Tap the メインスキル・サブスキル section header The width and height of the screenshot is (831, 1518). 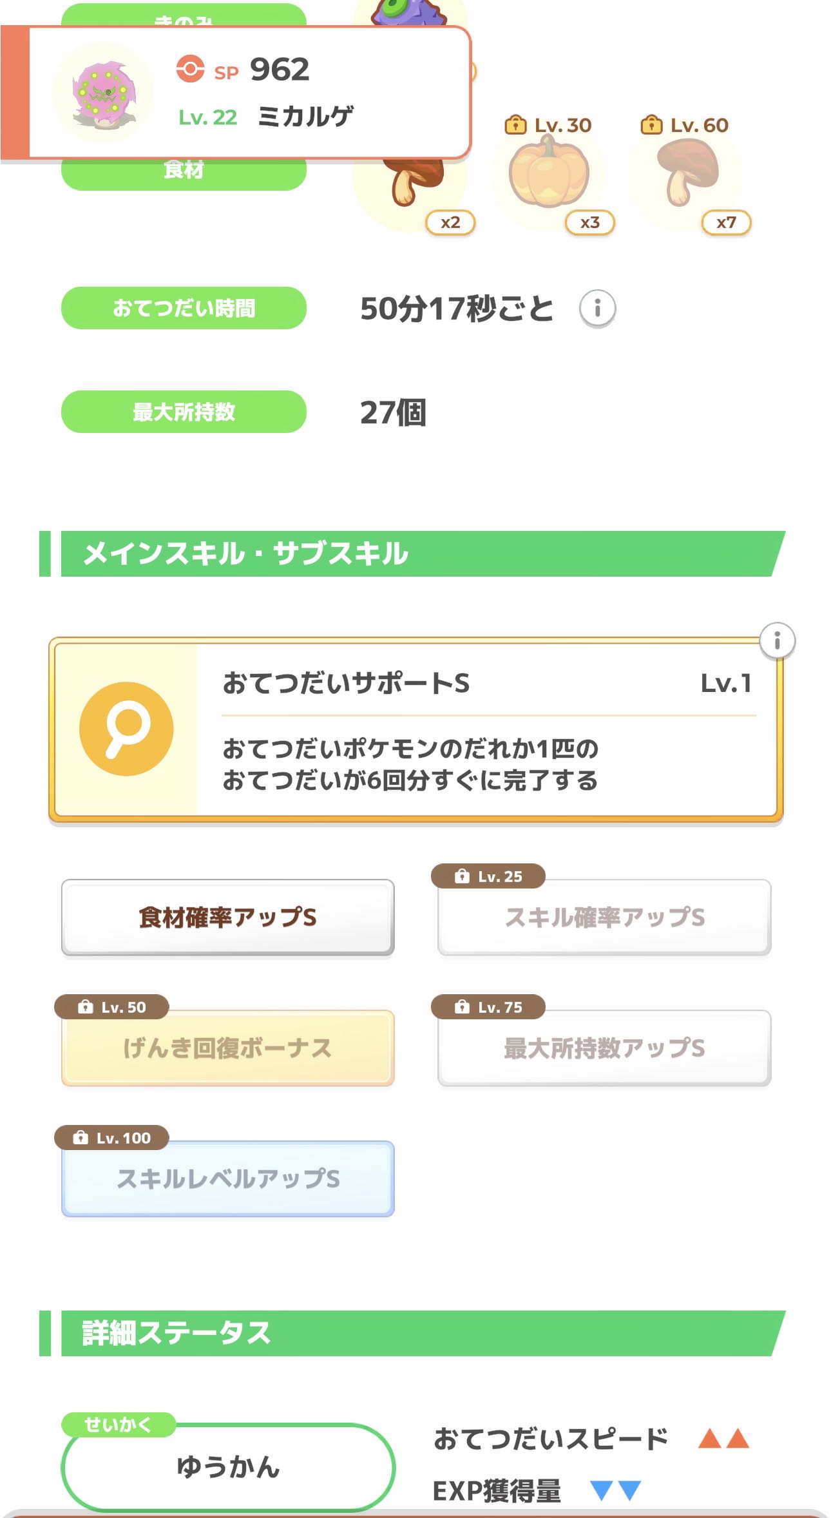pyautogui.click(x=412, y=554)
